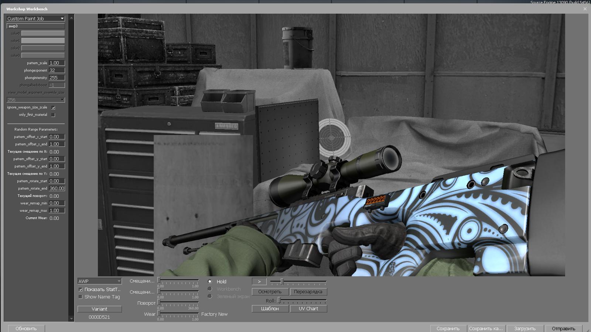Click the Сохранить save button
591x332 pixels.
(x=448, y=328)
